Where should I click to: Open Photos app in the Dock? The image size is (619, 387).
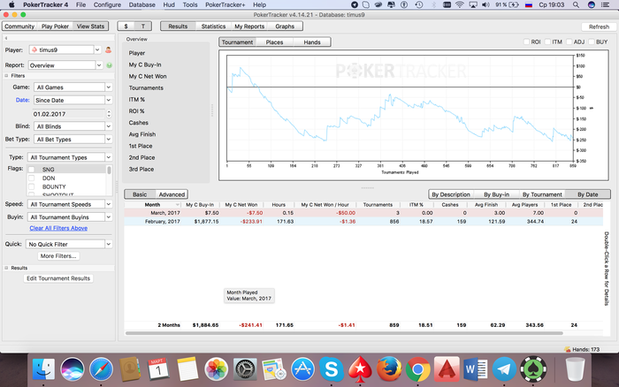216,369
